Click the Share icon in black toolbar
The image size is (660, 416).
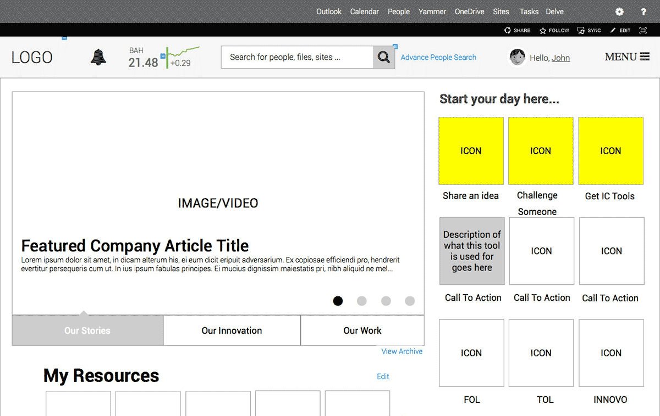point(508,31)
